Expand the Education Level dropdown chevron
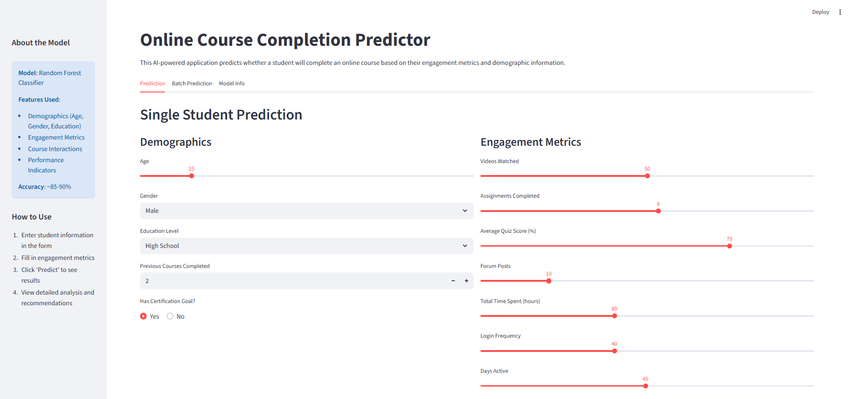This screenshot has height=399, width=848. pyautogui.click(x=465, y=246)
